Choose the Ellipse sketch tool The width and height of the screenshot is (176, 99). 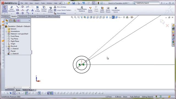click(x=28, y=10)
